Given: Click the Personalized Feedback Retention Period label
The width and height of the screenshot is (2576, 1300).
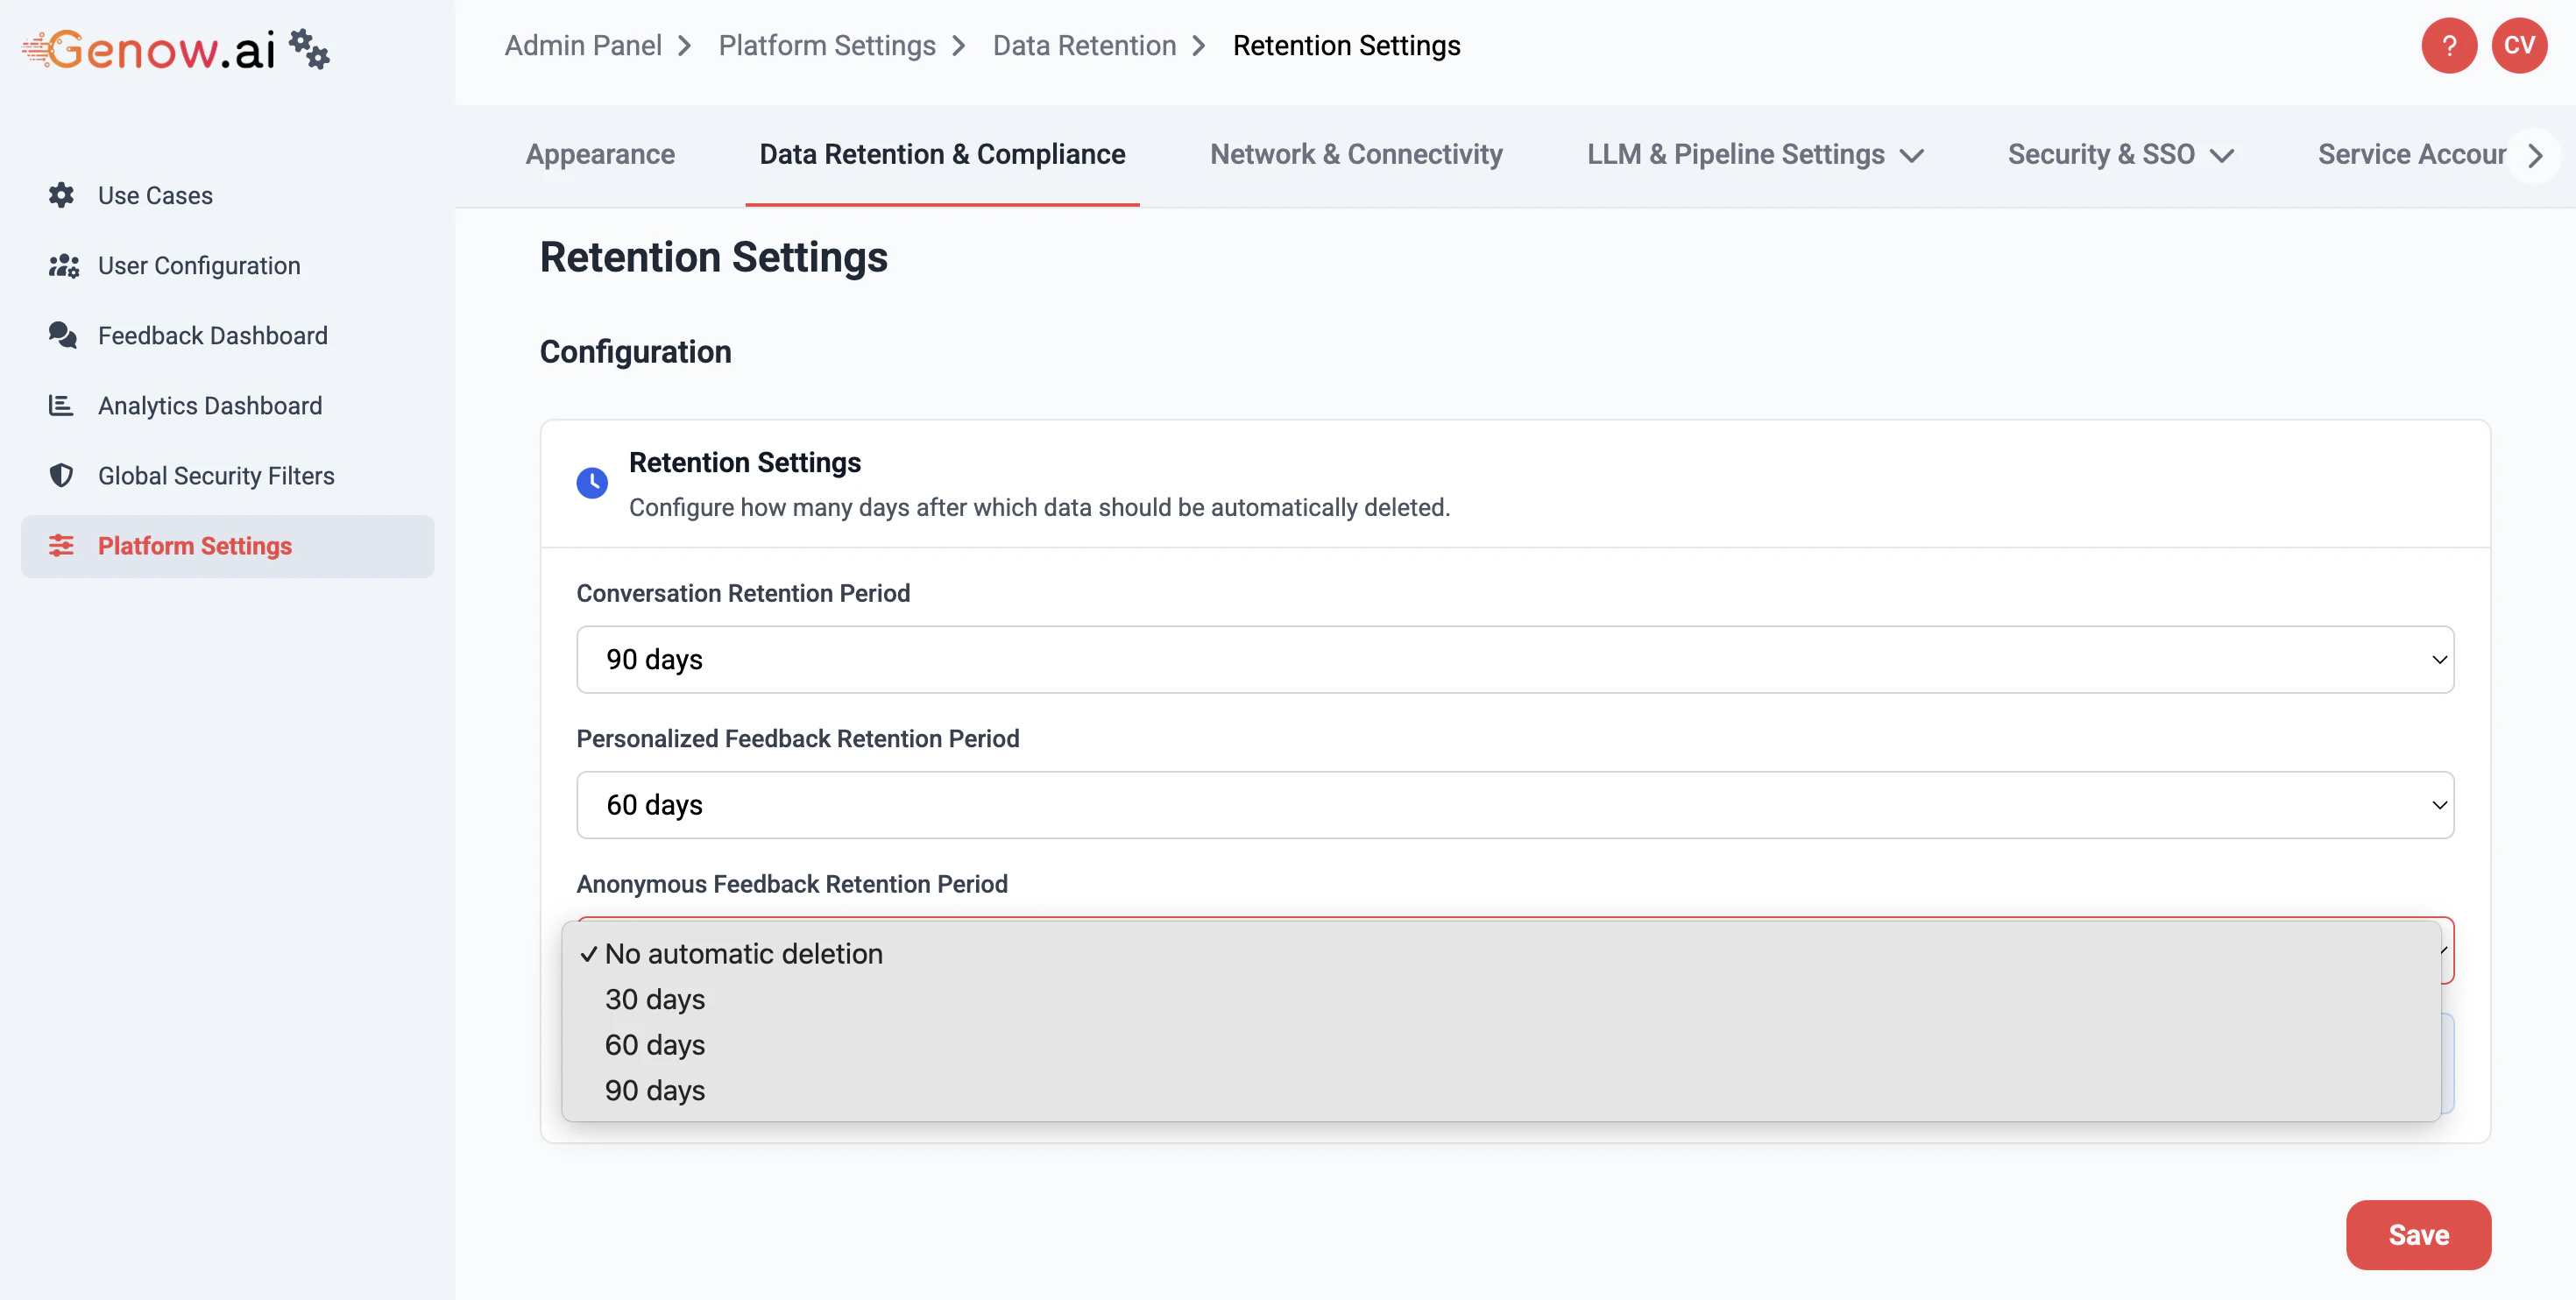Looking at the screenshot, I should point(798,738).
